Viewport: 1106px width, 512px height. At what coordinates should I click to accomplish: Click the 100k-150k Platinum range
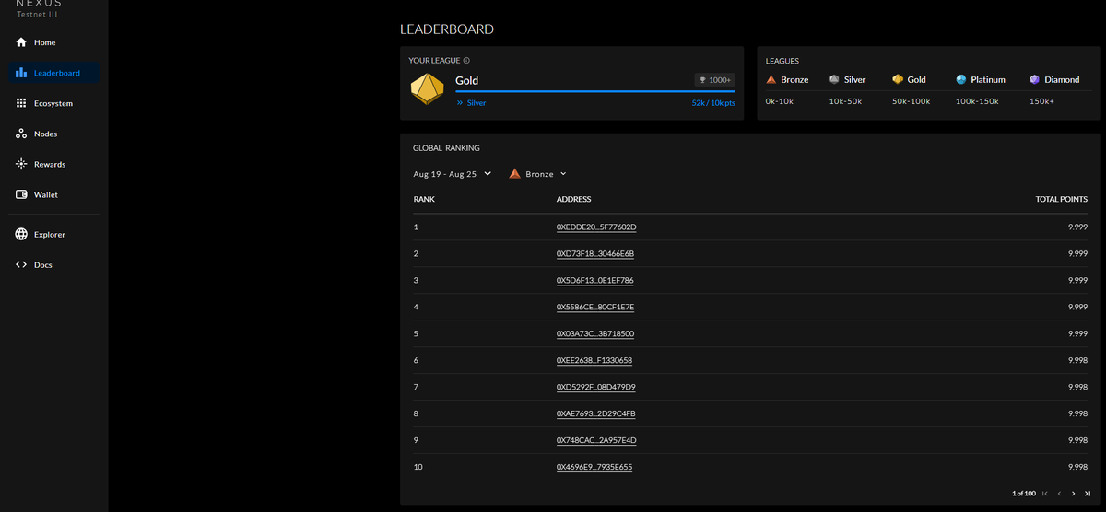[x=977, y=100]
